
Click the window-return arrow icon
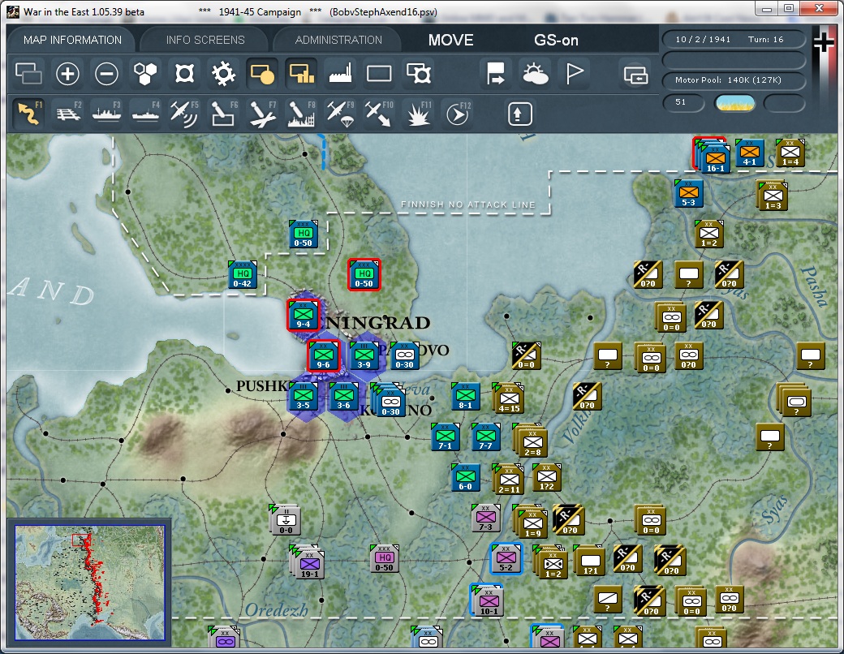635,75
